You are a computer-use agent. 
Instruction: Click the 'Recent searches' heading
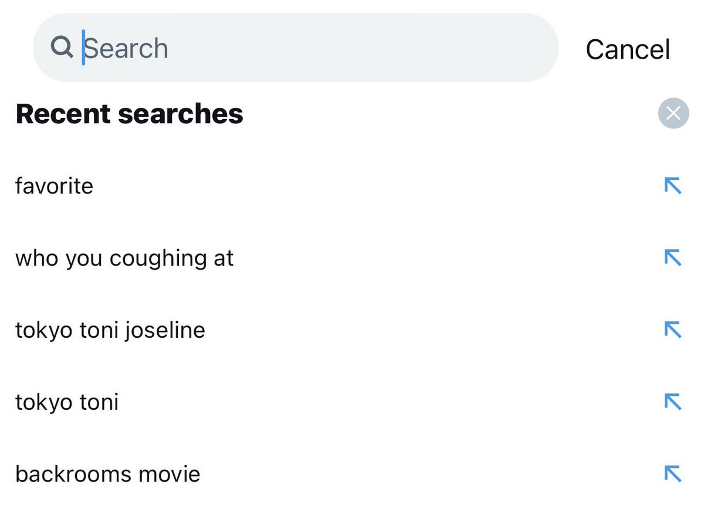point(130,114)
